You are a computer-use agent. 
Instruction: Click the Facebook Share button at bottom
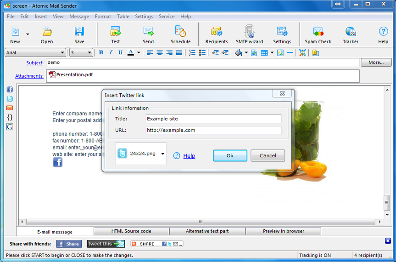[x=69, y=244]
